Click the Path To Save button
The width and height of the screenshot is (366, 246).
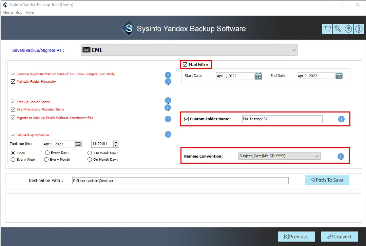pos(327,180)
